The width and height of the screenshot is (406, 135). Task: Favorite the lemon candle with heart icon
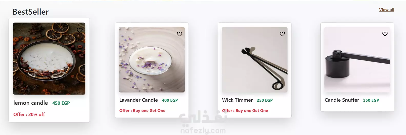[80, 30]
